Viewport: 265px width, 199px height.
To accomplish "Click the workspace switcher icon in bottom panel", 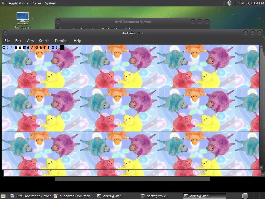I will click(x=245, y=196).
